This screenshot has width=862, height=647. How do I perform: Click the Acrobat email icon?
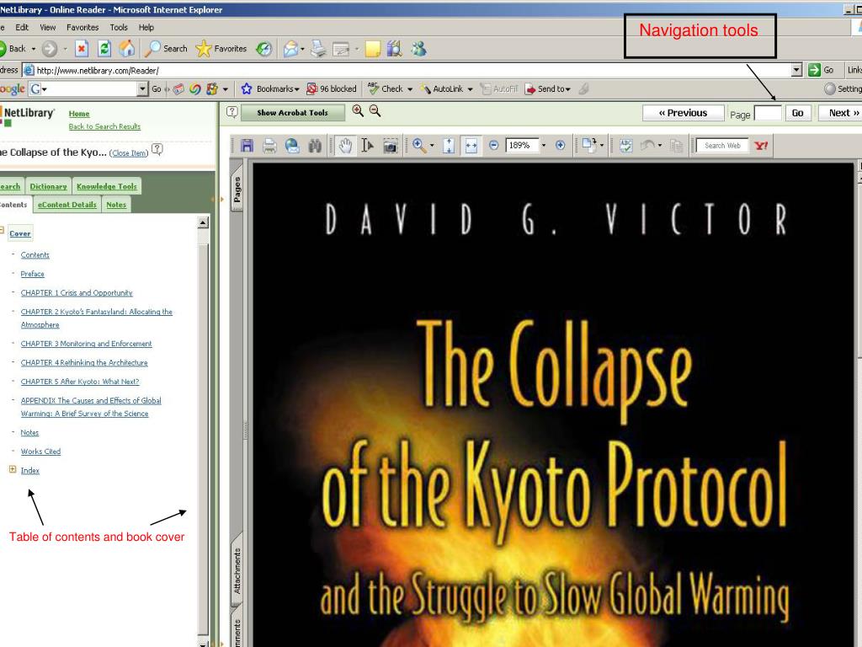(292, 145)
